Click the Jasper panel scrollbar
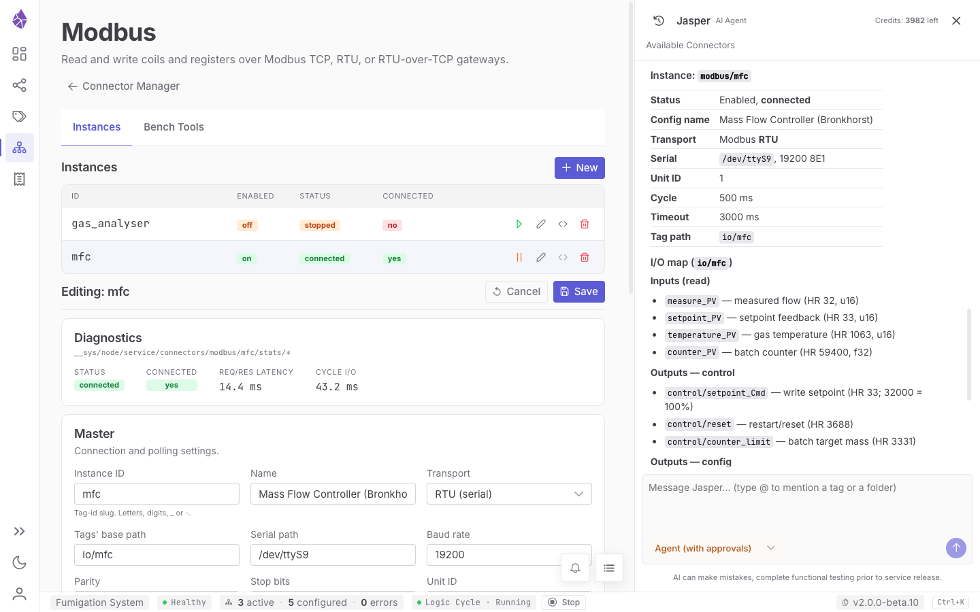980x612 pixels. tap(969, 354)
